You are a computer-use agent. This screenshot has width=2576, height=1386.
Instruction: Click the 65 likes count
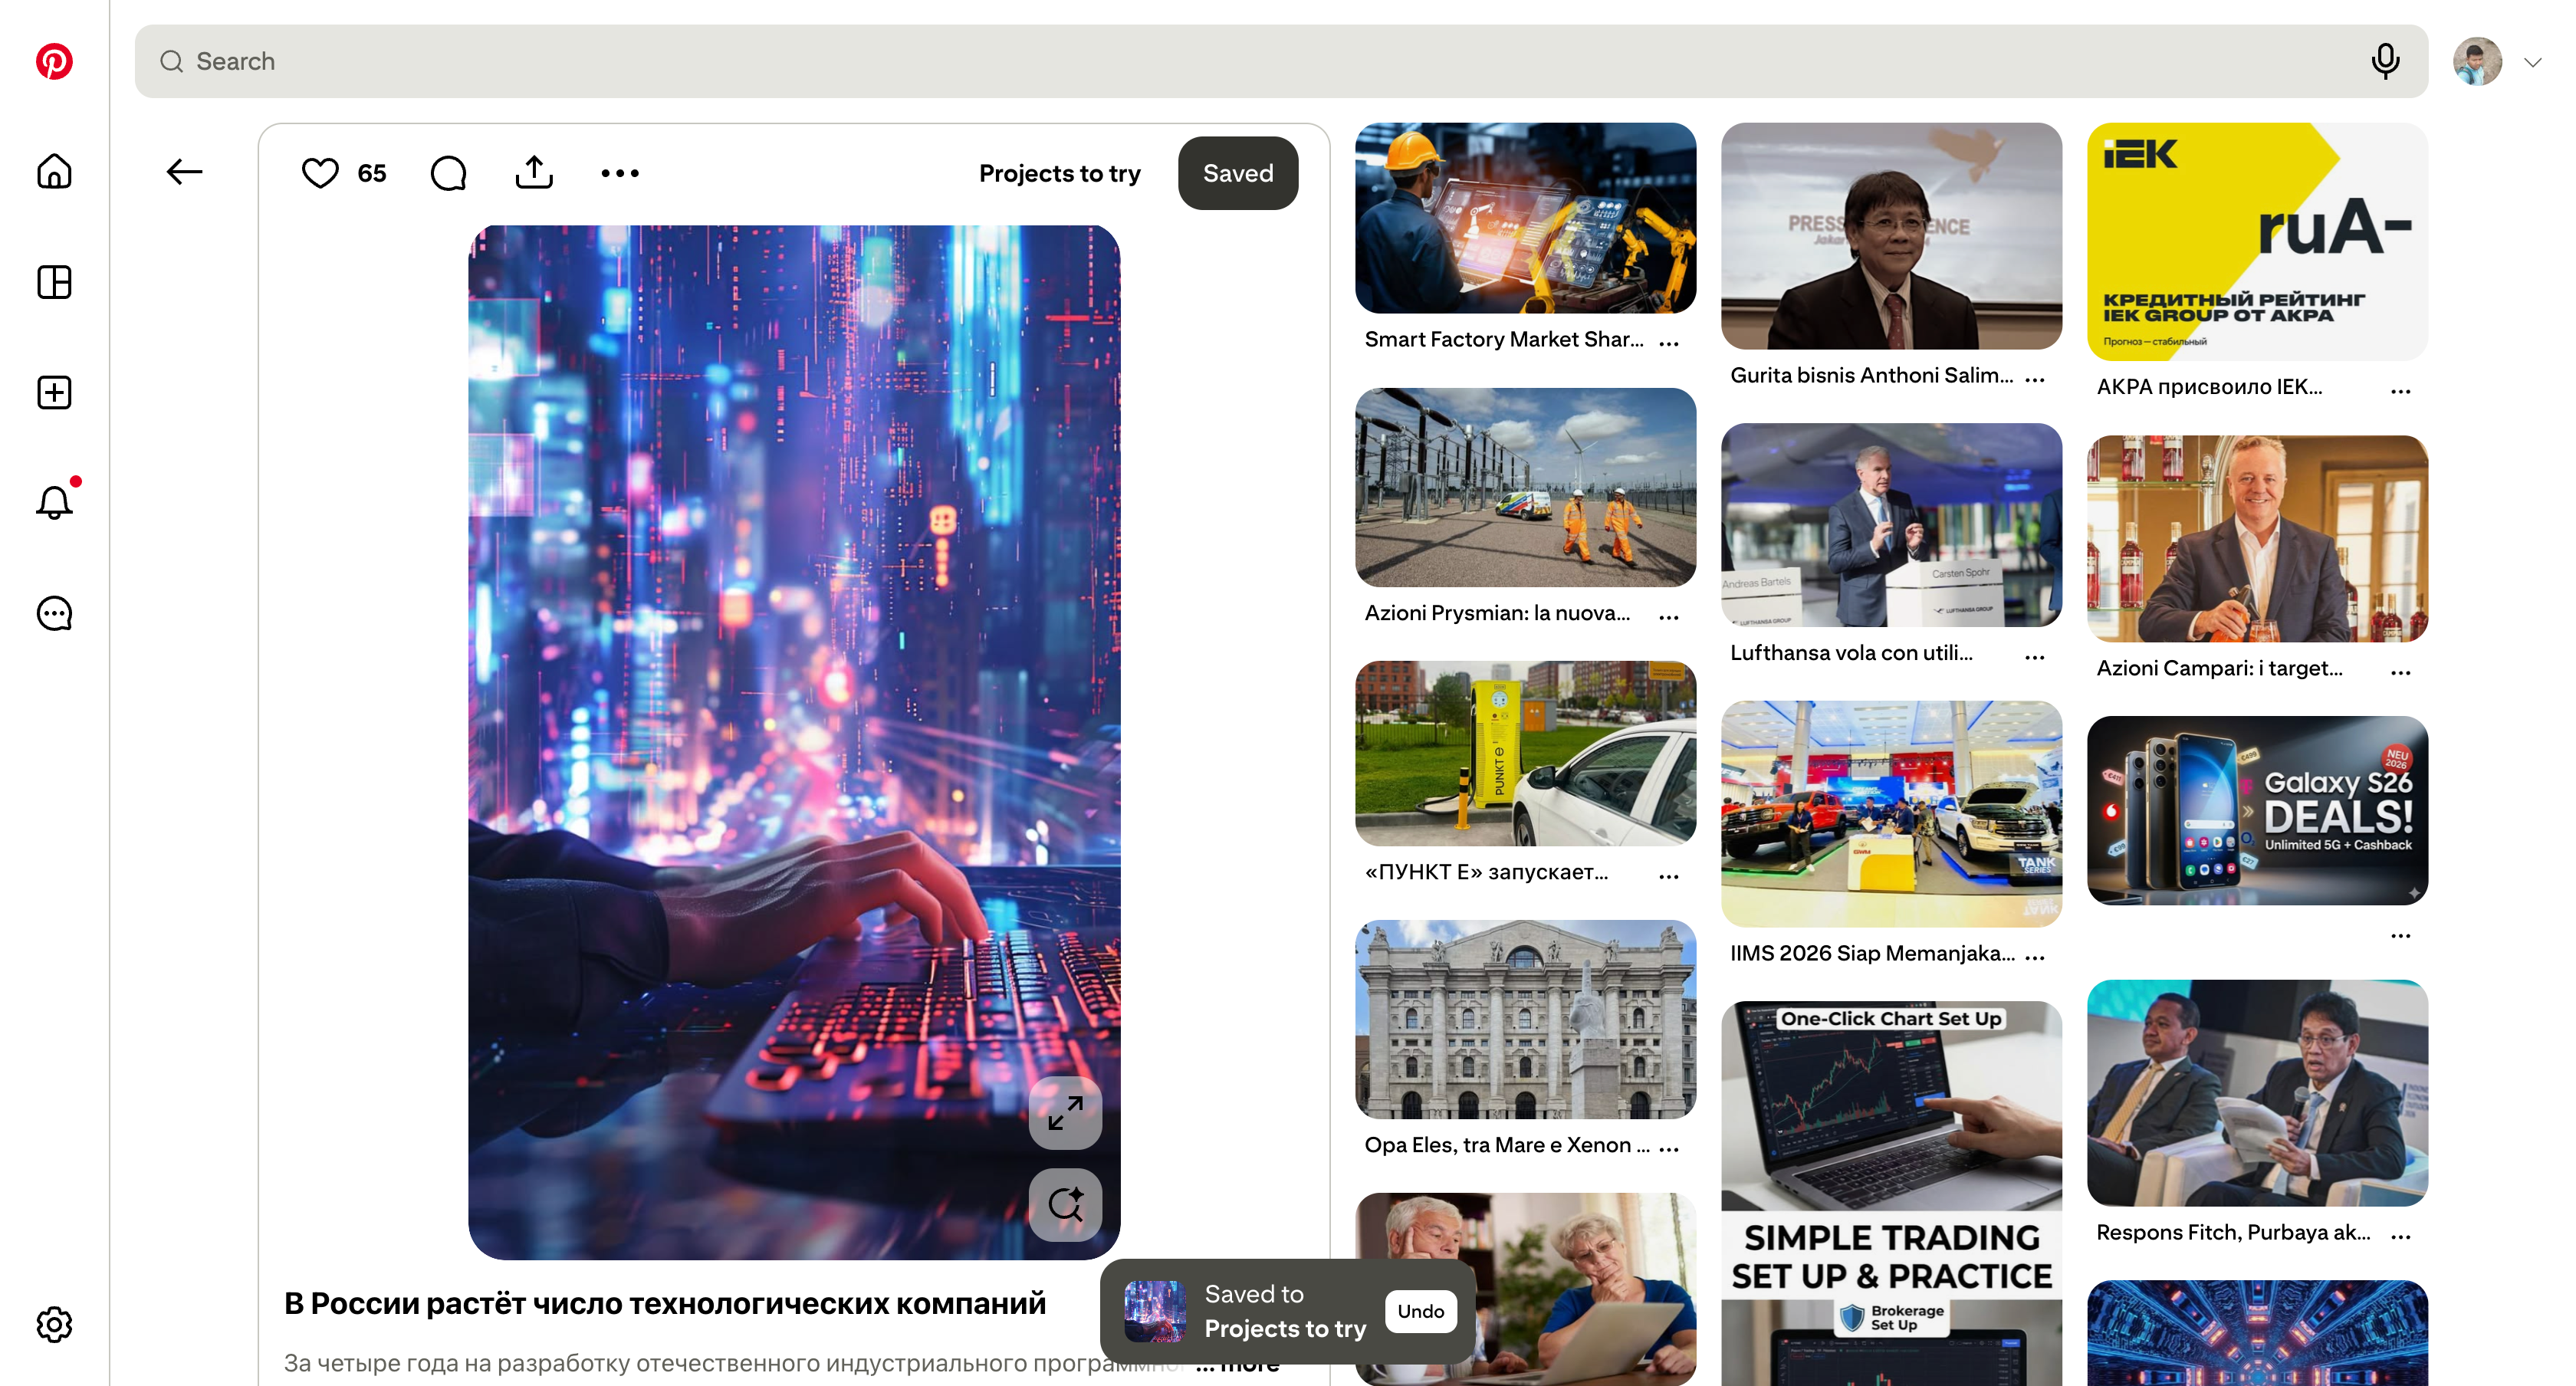coord(372,173)
